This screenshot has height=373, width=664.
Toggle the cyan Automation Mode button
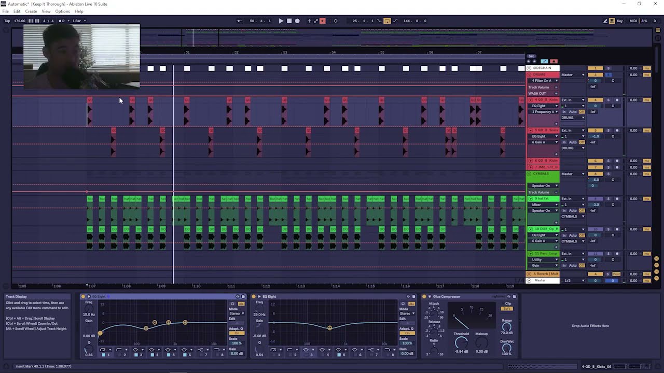[x=544, y=61]
